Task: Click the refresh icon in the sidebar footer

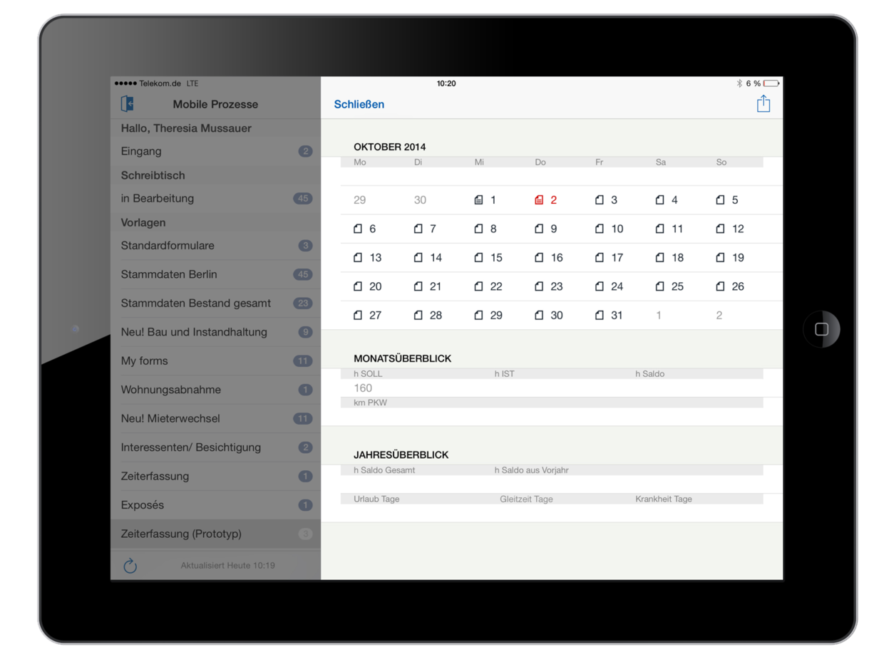Action: 130,566
